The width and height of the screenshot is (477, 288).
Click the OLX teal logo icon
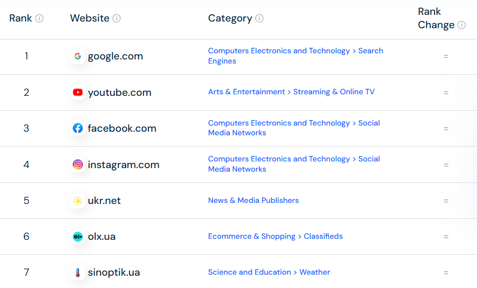(78, 237)
